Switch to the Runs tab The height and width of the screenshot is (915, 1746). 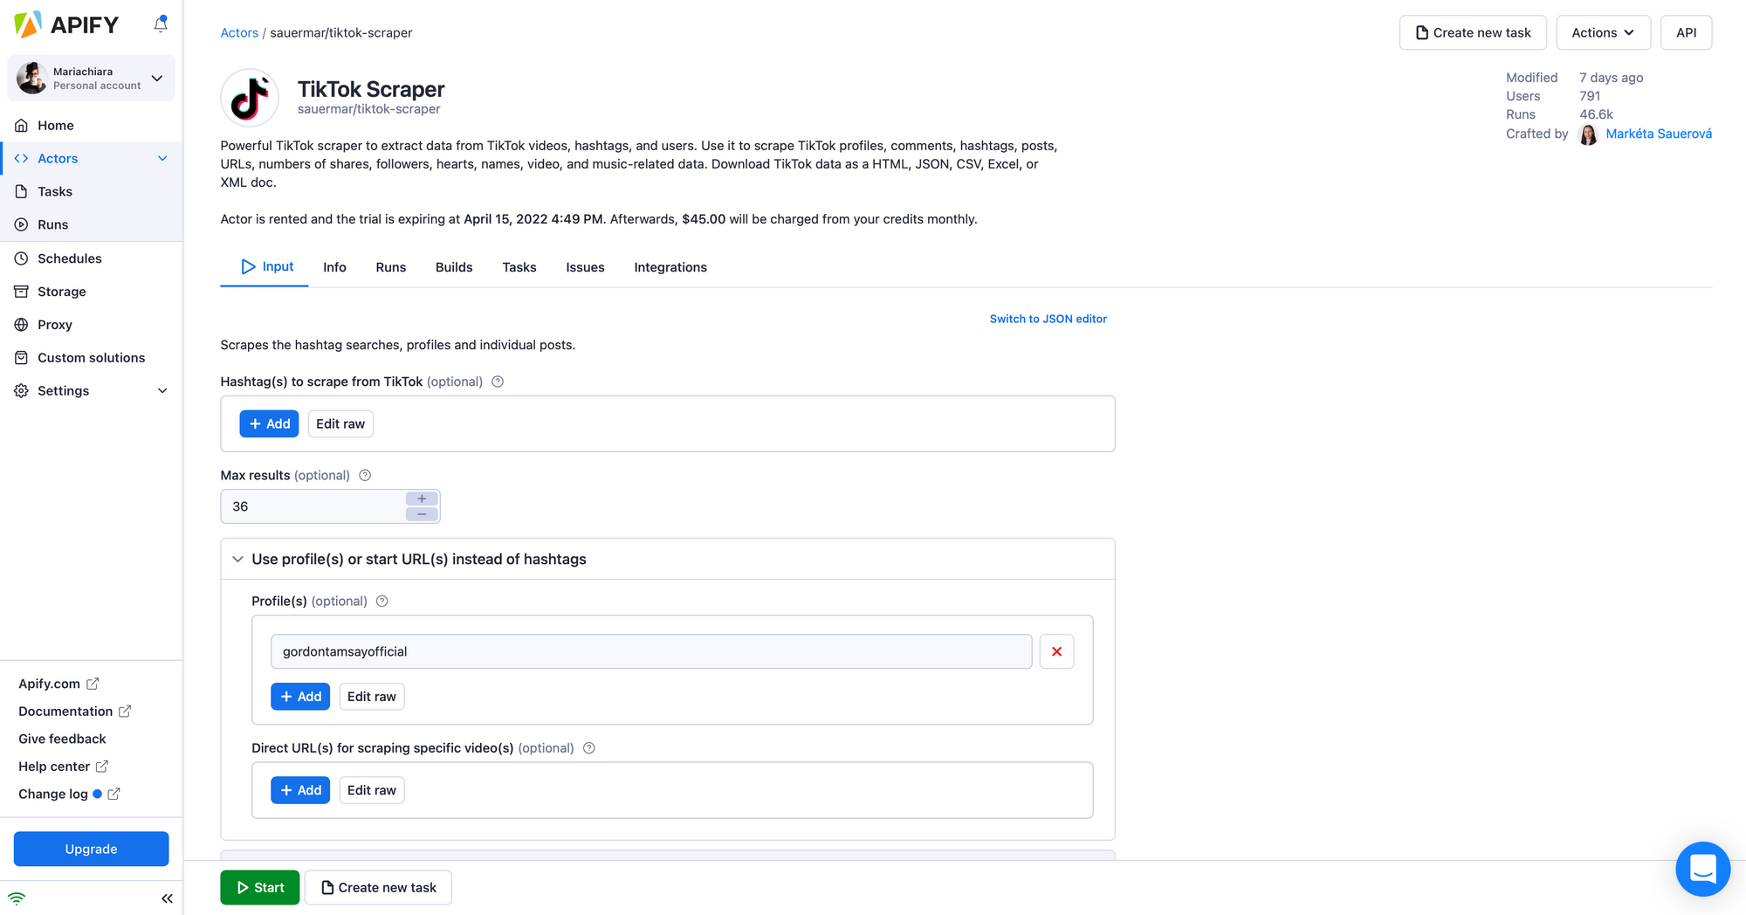(391, 267)
